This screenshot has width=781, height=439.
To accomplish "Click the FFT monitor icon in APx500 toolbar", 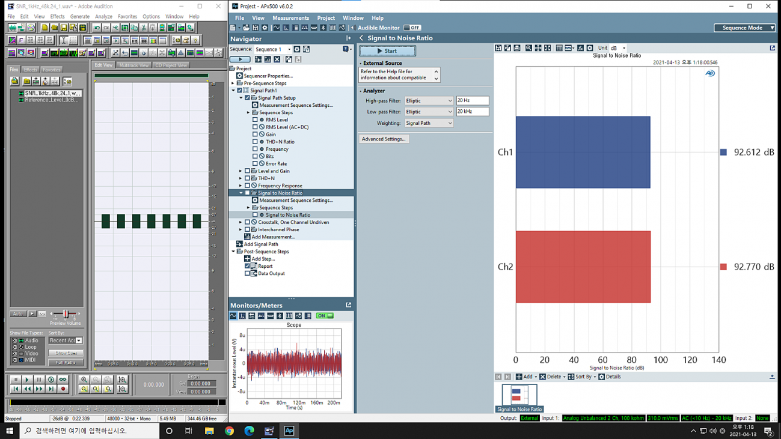I will (286, 28).
